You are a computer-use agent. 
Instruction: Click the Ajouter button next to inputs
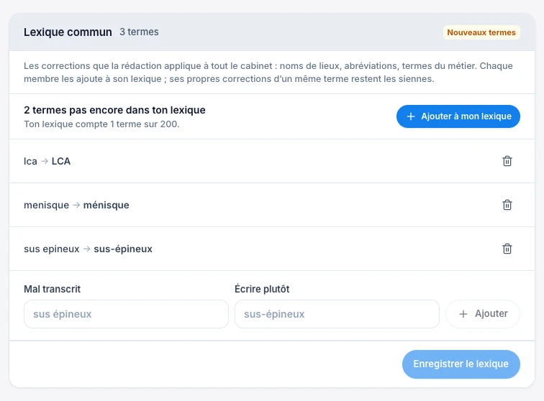click(x=483, y=314)
